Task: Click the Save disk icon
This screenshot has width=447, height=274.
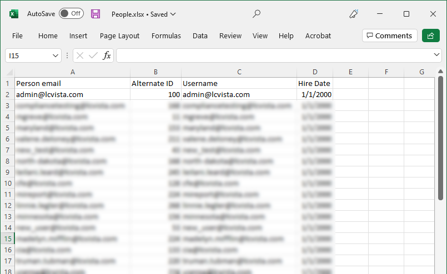Action: [96, 14]
